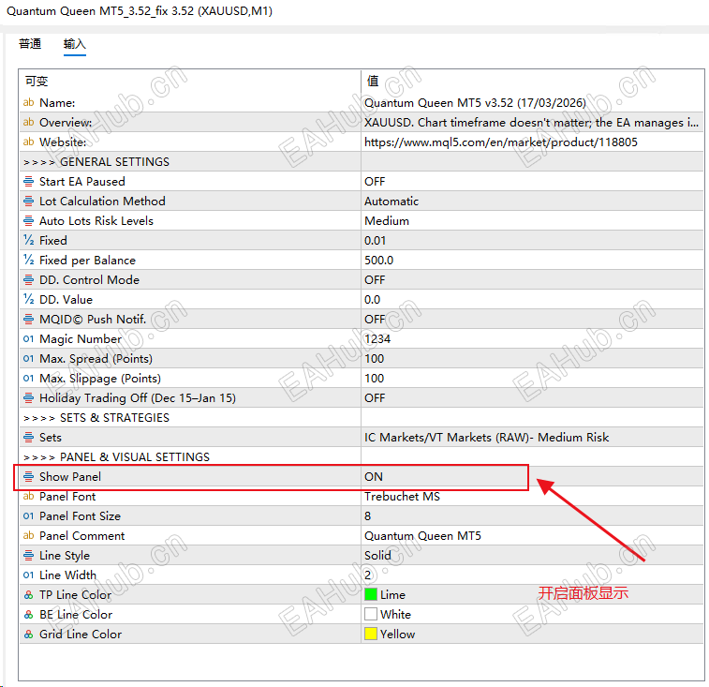The image size is (709, 687).
Task: Select the 输入 tab
Action: pyautogui.click(x=75, y=44)
